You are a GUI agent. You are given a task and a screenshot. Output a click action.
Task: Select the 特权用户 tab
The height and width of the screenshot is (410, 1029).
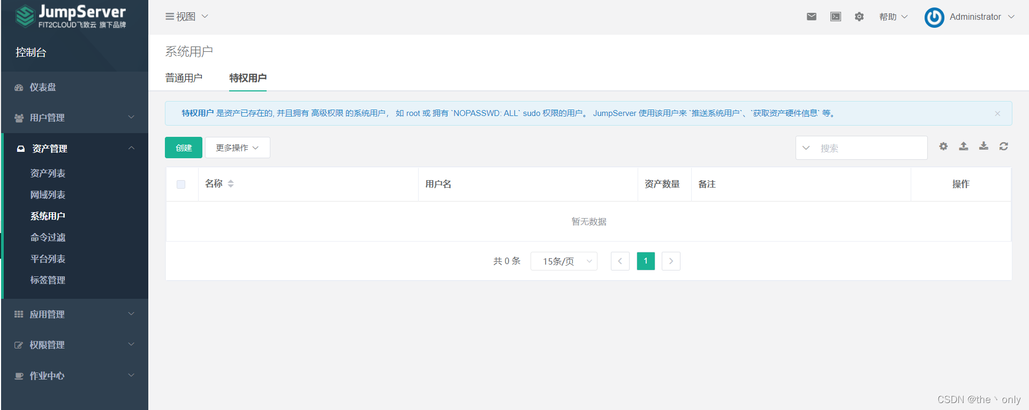(248, 78)
